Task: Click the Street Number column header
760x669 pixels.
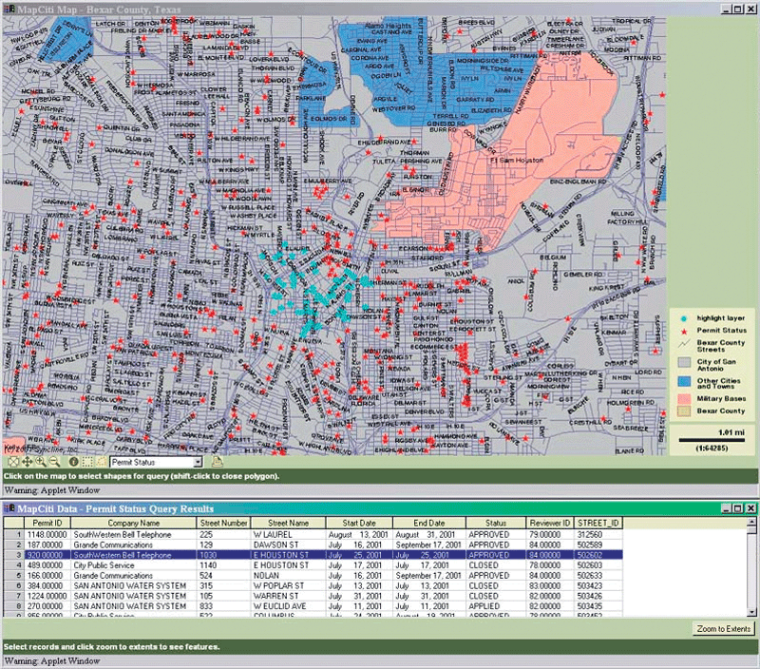Action: 223,523
